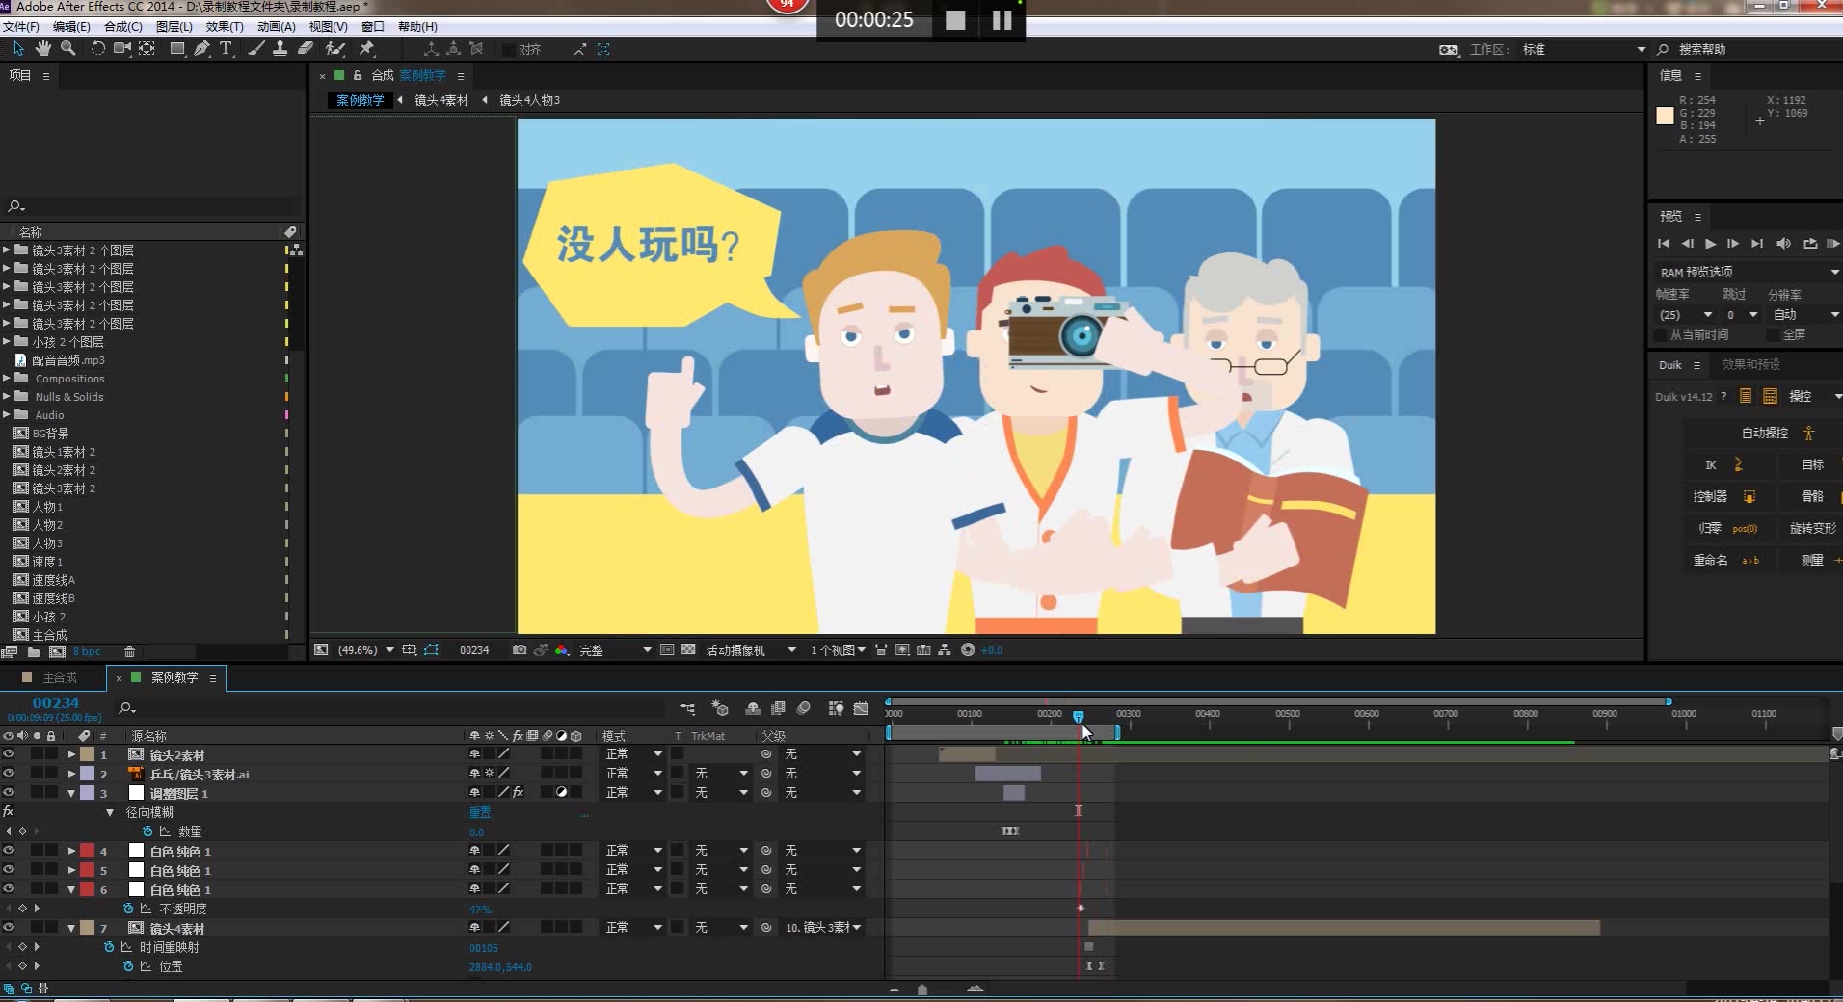
Task: Open the Graph Editor in the timeline
Action: (x=861, y=708)
